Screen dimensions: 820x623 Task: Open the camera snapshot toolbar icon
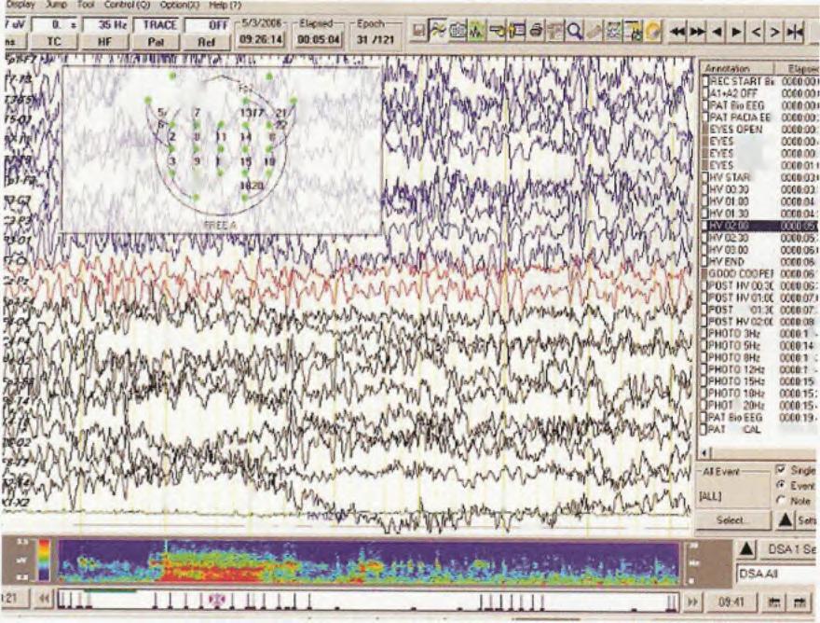coord(458,32)
